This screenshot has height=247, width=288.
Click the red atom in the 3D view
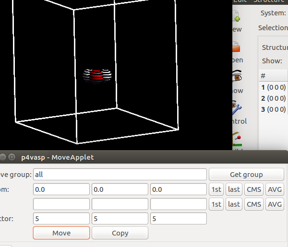(96, 76)
